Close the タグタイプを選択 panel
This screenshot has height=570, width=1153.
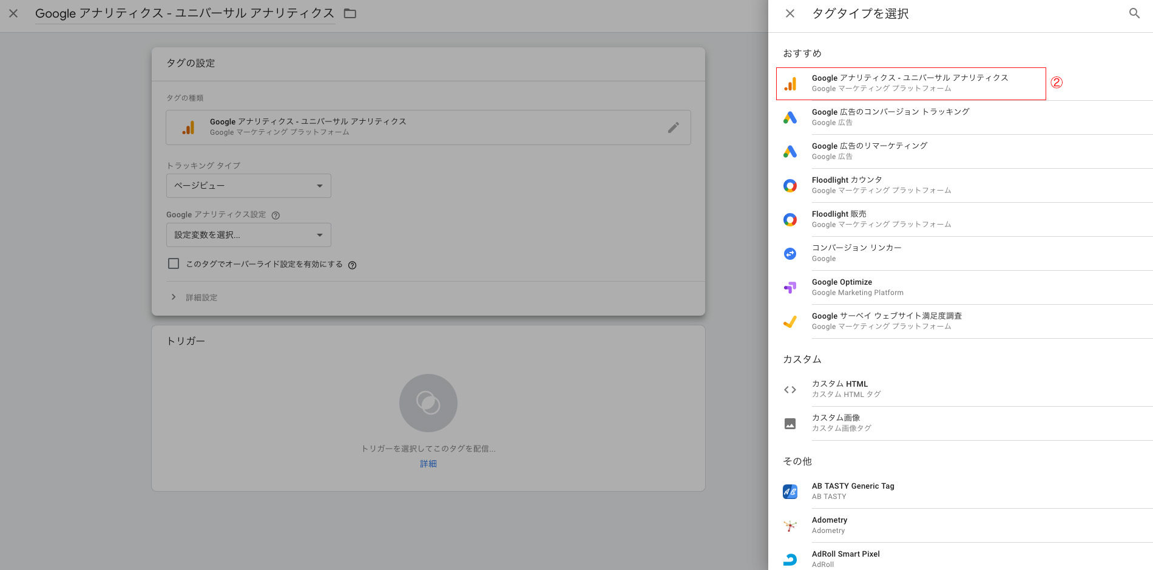point(790,13)
